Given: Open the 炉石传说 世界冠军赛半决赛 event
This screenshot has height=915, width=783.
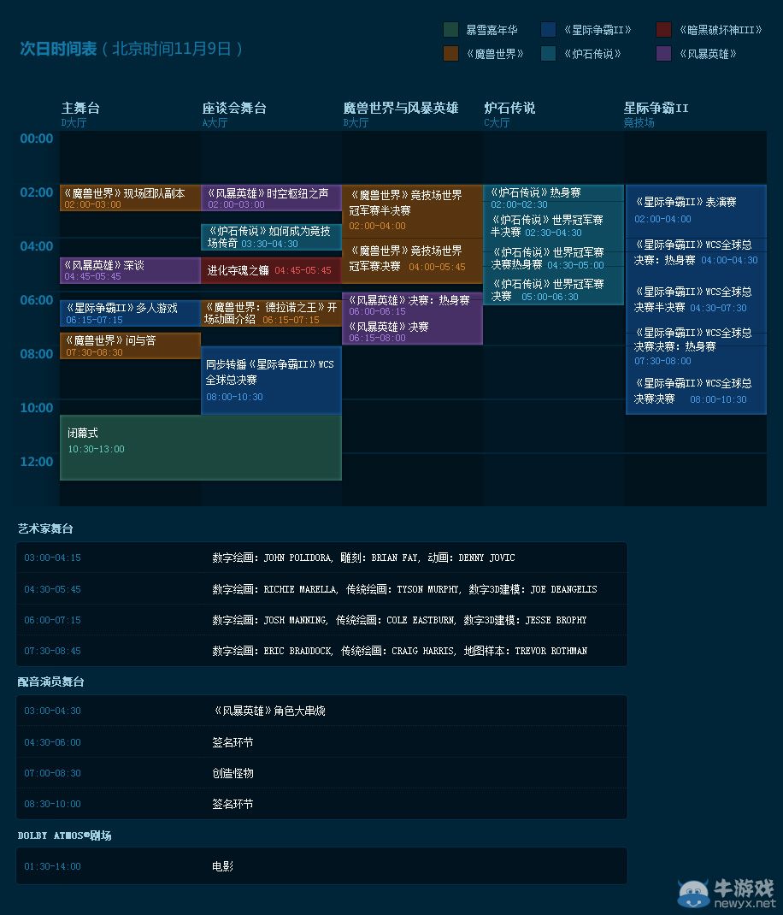Looking at the screenshot, I should (553, 227).
